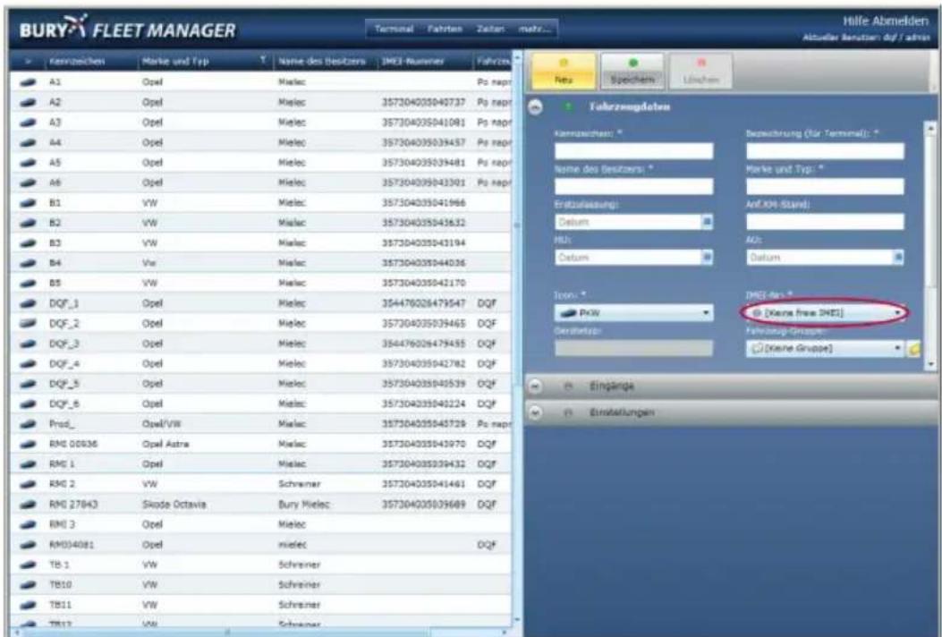Click the car icon in row A6
The width and height of the screenshot is (942, 637).
point(28,183)
